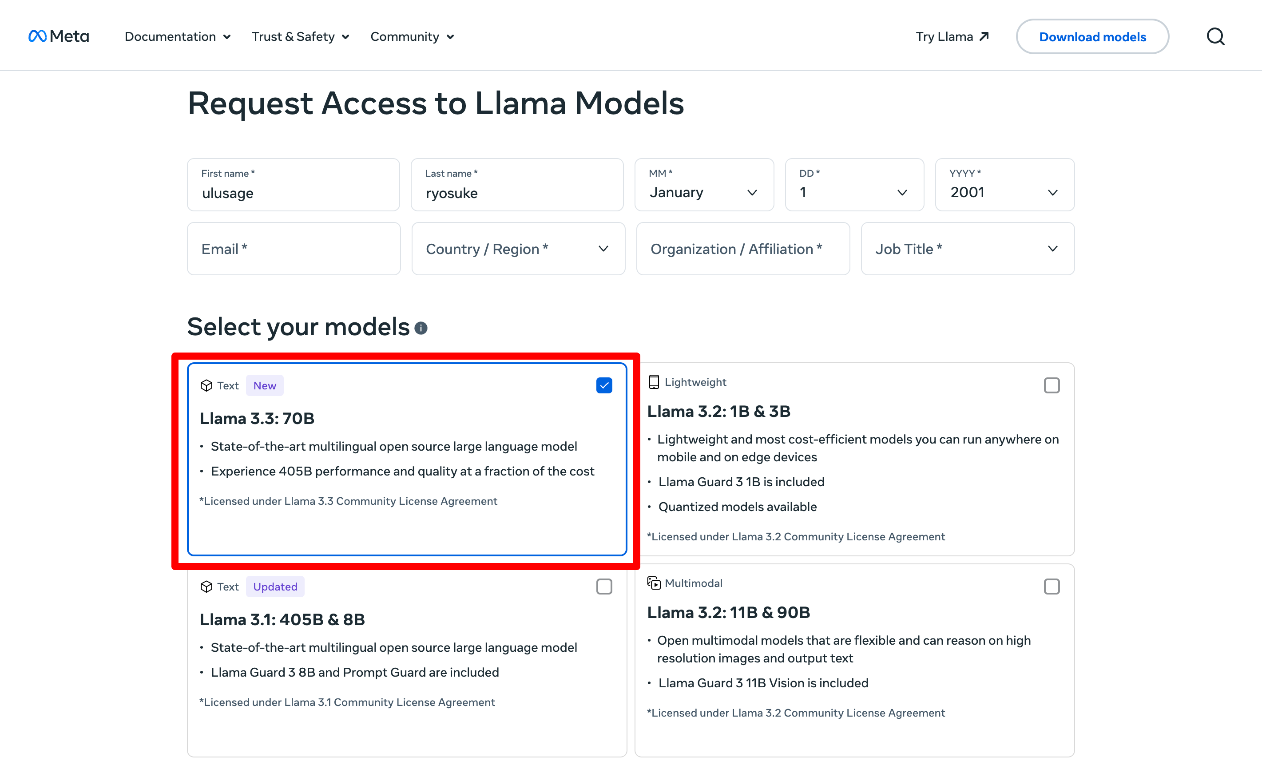This screenshot has width=1262, height=761.
Task: Click the Download models button
Action: (x=1092, y=36)
